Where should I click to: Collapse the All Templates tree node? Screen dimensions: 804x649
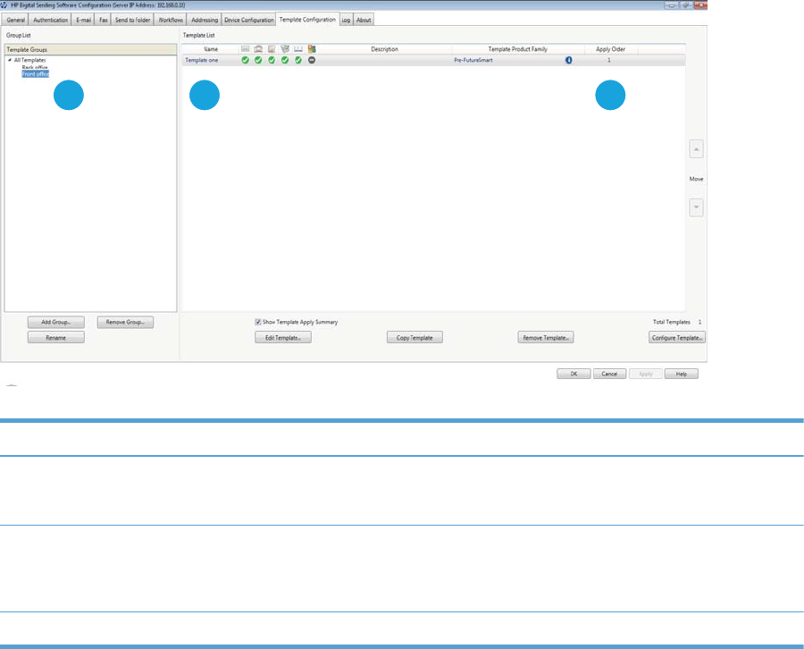[10, 60]
